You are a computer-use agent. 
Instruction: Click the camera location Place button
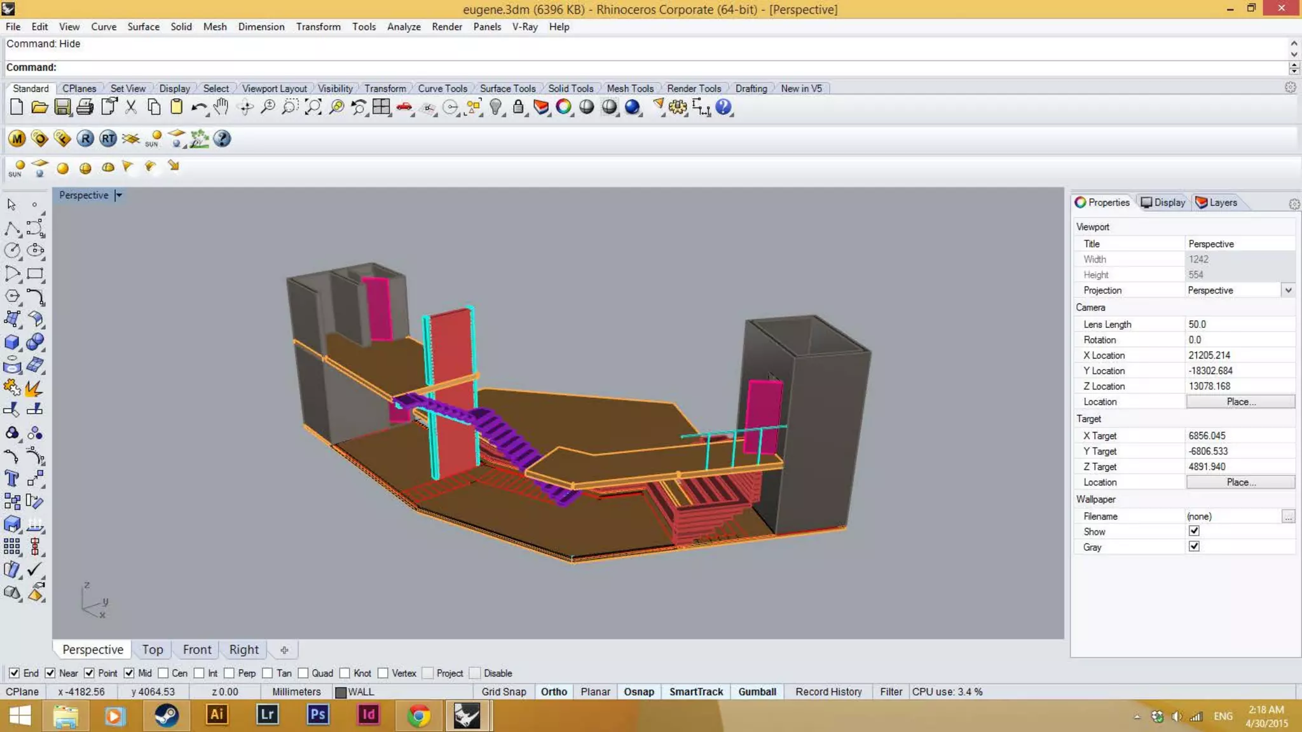1240,402
